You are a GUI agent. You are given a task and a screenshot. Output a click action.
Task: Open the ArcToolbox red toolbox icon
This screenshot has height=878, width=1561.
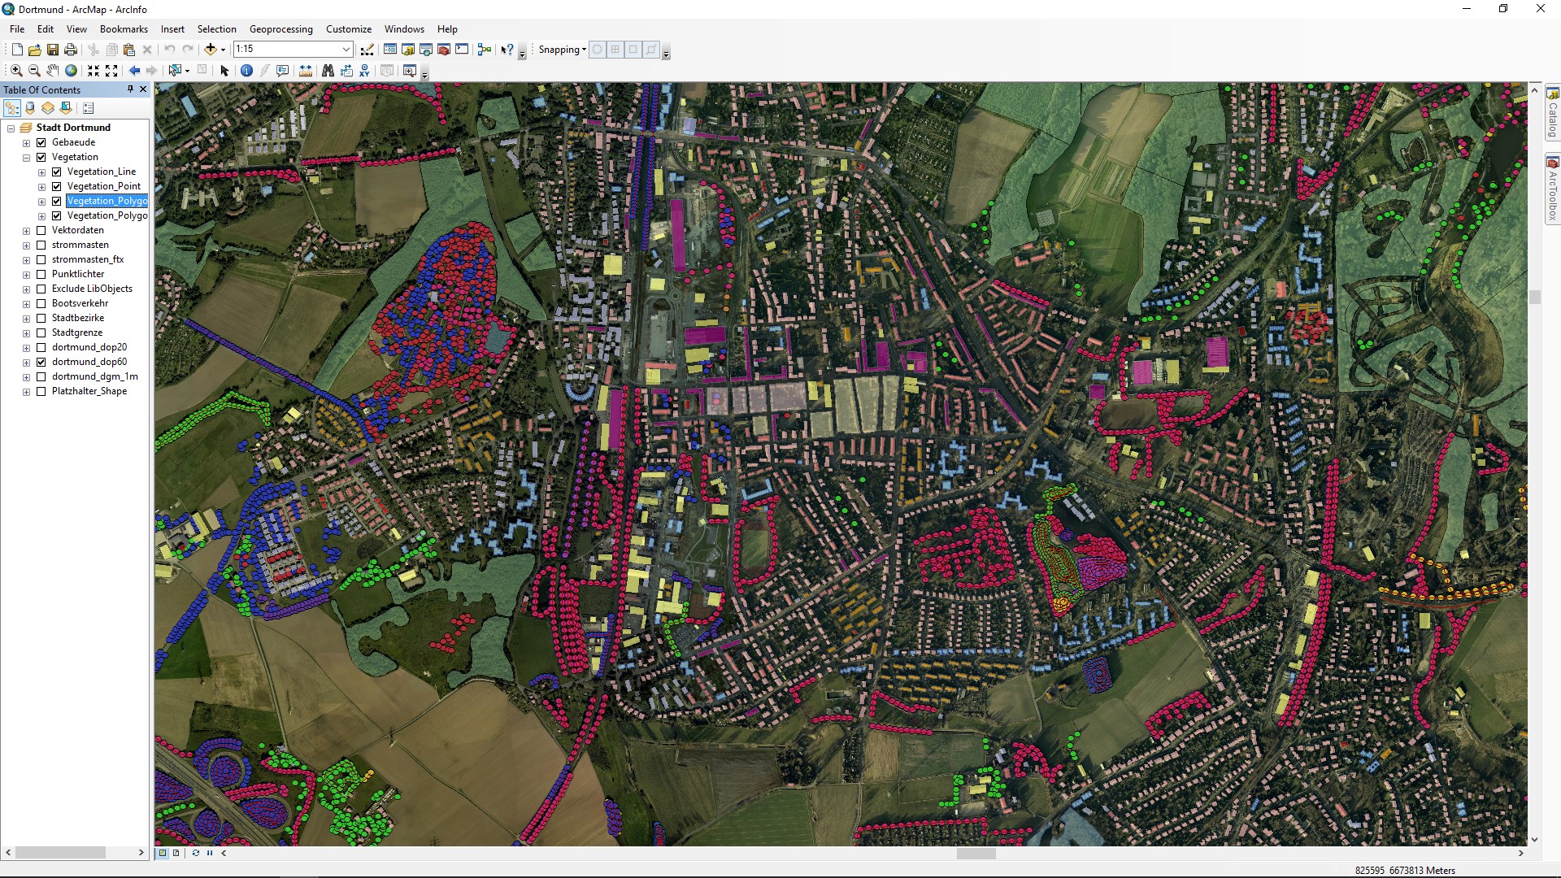(444, 50)
